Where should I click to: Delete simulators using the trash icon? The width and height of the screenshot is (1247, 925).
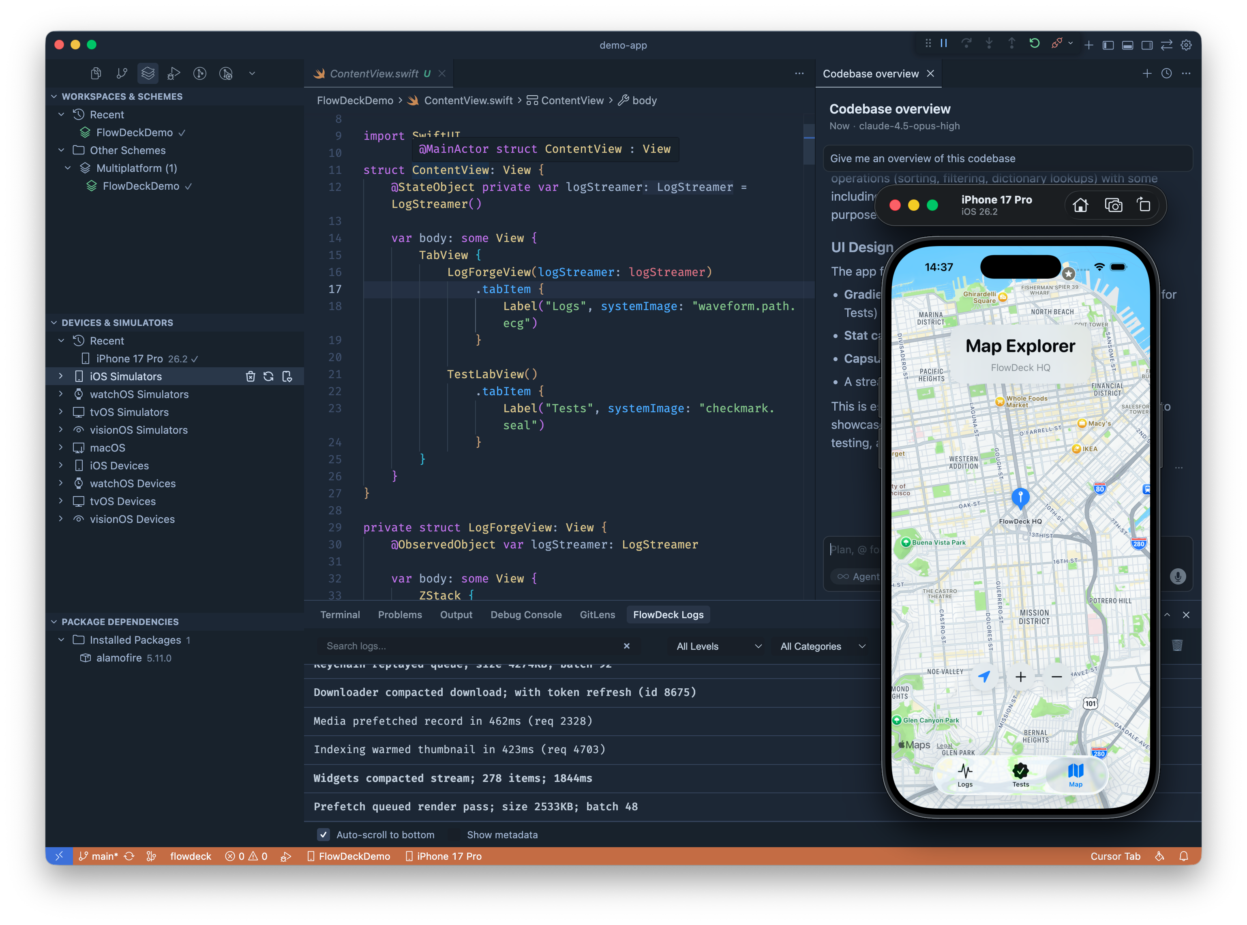[x=250, y=376]
